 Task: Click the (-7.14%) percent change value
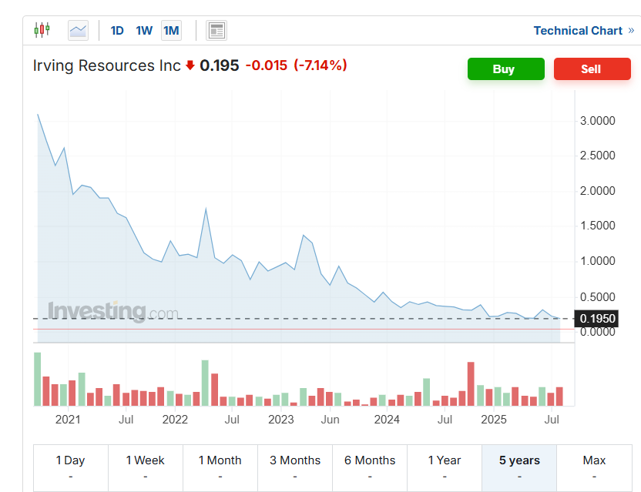tap(320, 65)
